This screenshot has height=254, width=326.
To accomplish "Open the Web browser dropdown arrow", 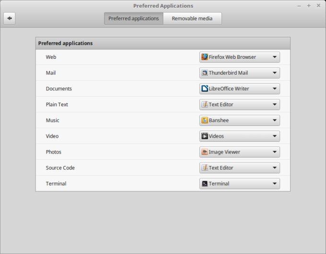I will pos(274,57).
